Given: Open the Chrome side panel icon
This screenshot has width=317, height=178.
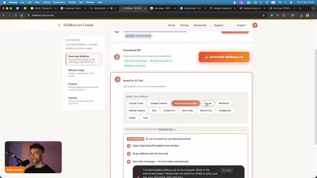Looking at the screenshot, I should pyautogui.click(x=292, y=15).
